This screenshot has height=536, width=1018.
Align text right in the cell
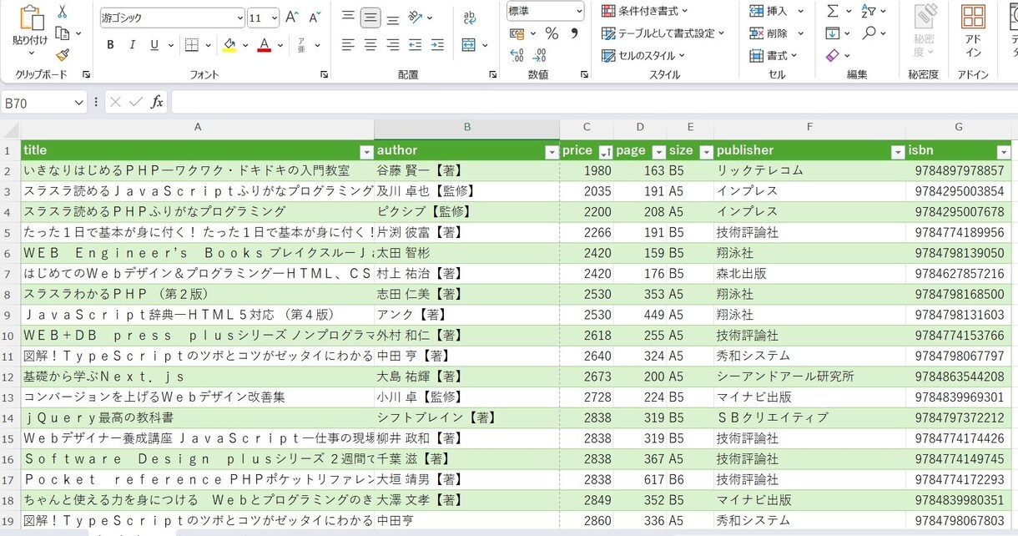point(393,45)
